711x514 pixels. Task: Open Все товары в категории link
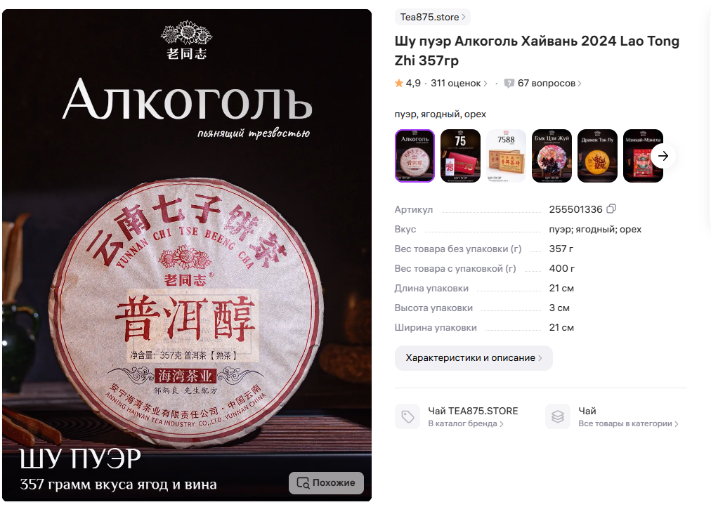pyautogui.click(x=628, y=423)
